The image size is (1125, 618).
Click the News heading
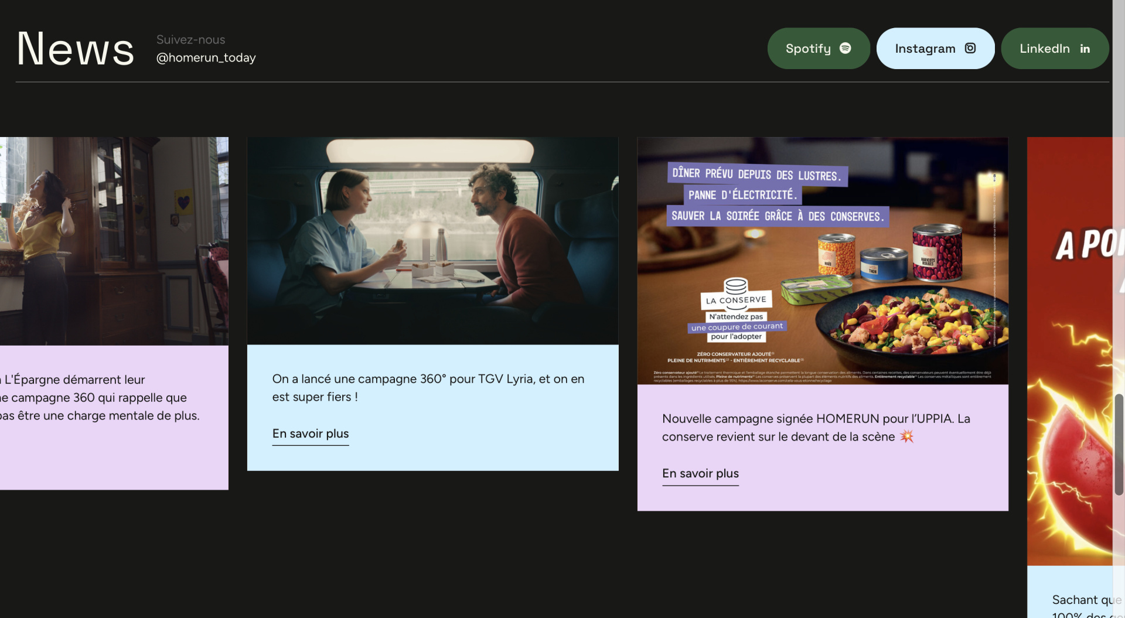(x=76, y=49)
